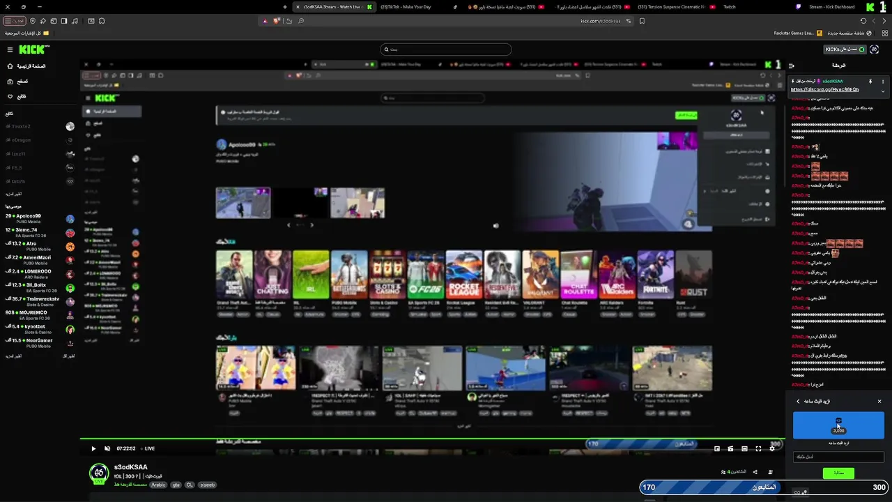Toggle theater mode in the player controls
The image size is (892, 502).
click(744, 448)
